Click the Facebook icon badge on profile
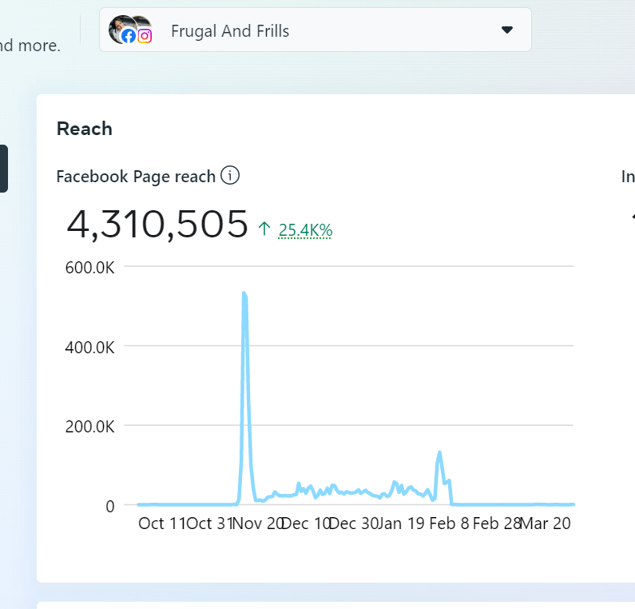The height and width of the screenshot is (609, 635). [x=129, y=36]
